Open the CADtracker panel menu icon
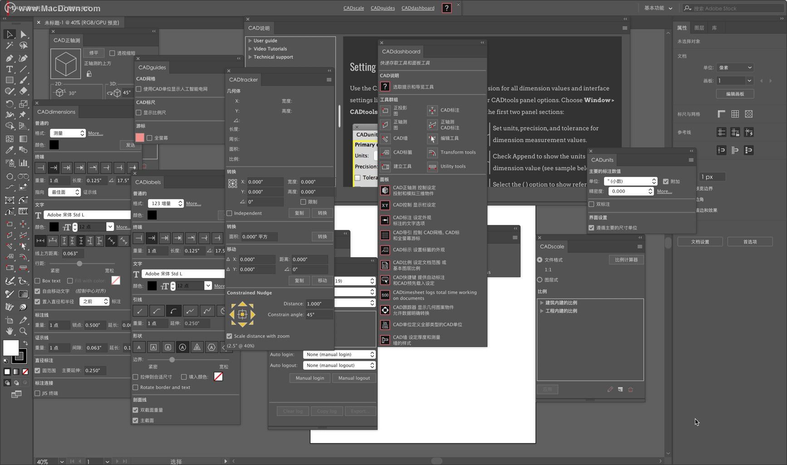 [x=329, y=79]
